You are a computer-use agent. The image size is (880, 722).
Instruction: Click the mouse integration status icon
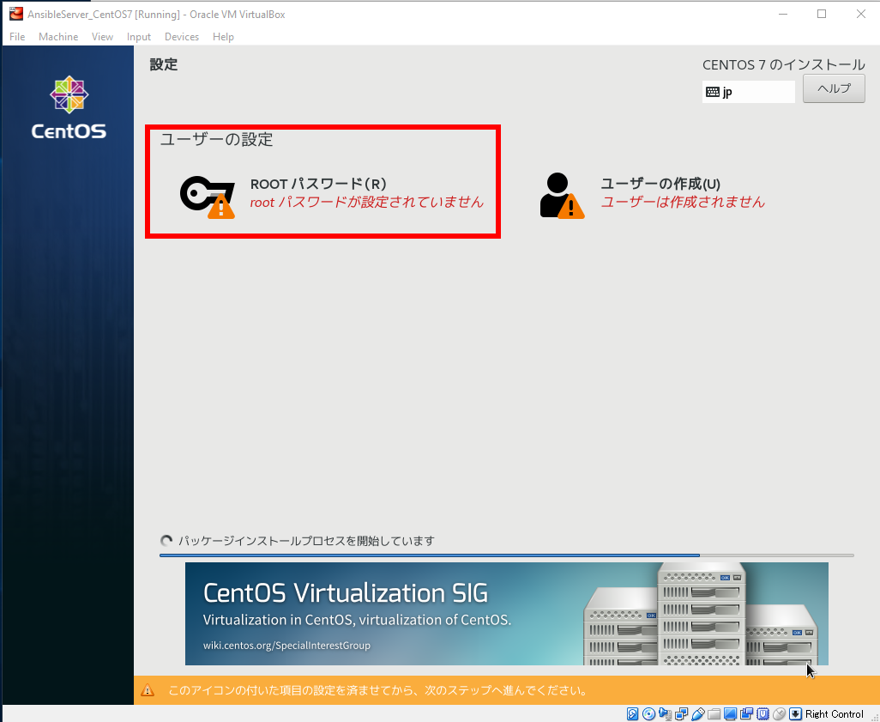(x=779, y=713)
